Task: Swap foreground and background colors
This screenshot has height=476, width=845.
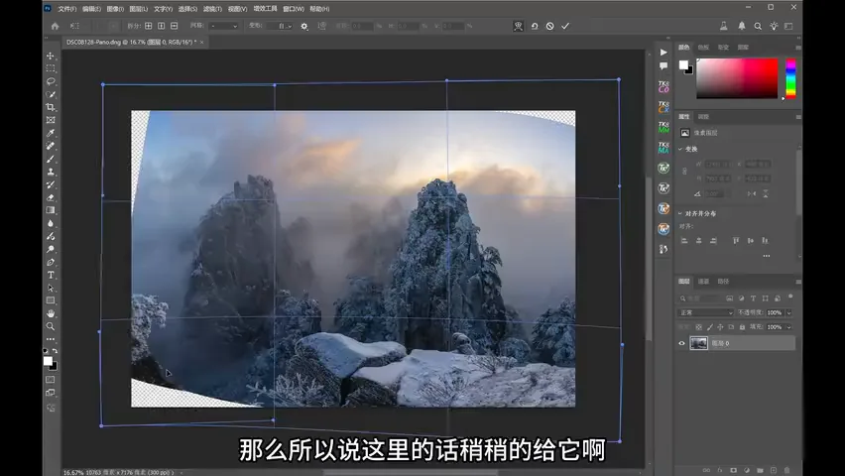Action: click(55, 351)
